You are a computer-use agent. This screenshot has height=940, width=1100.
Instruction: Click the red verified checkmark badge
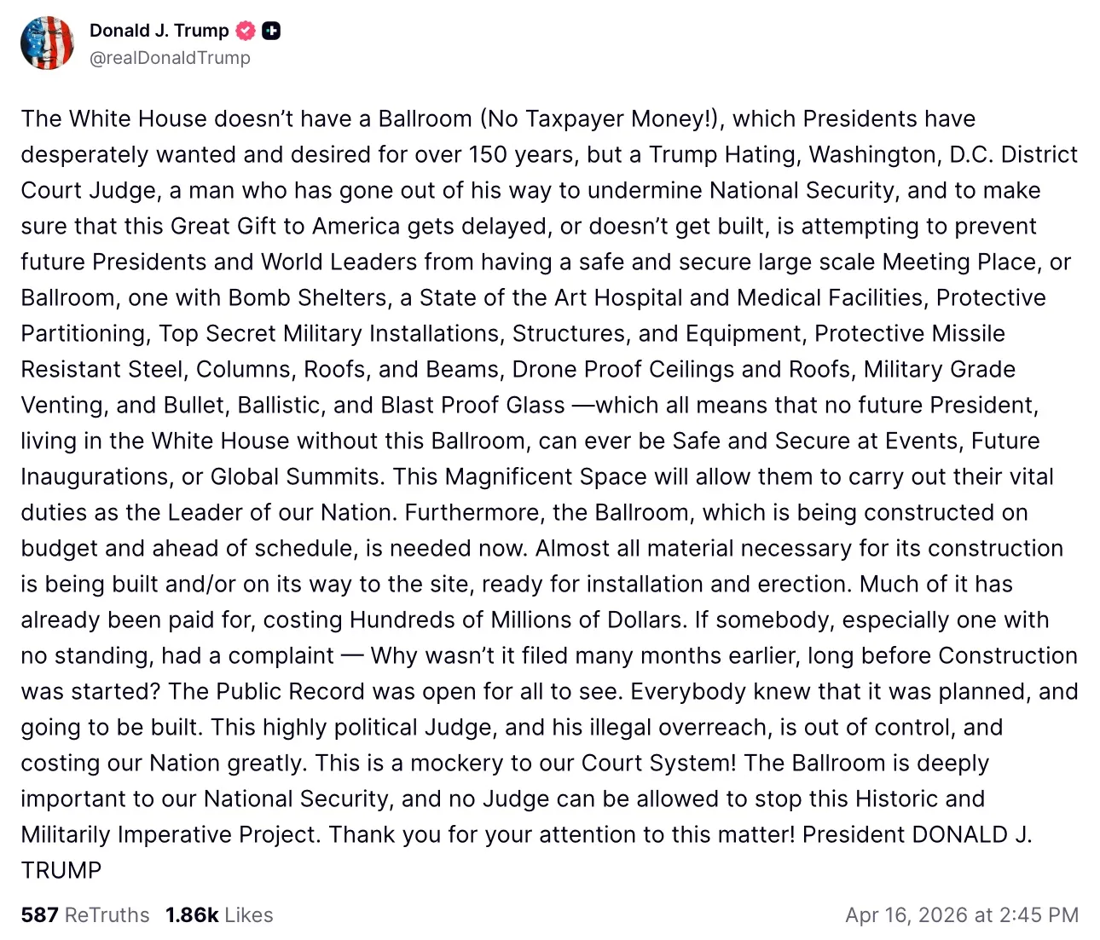click(246, 32)
